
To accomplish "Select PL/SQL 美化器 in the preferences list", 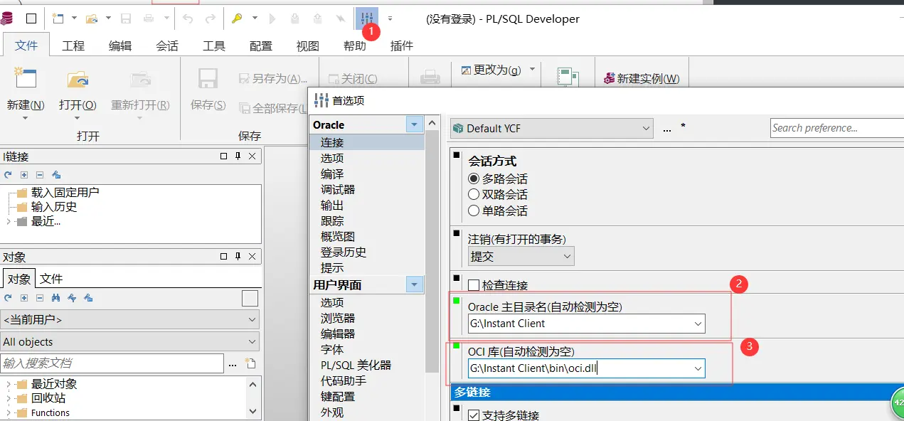I will tap(356, 365).
